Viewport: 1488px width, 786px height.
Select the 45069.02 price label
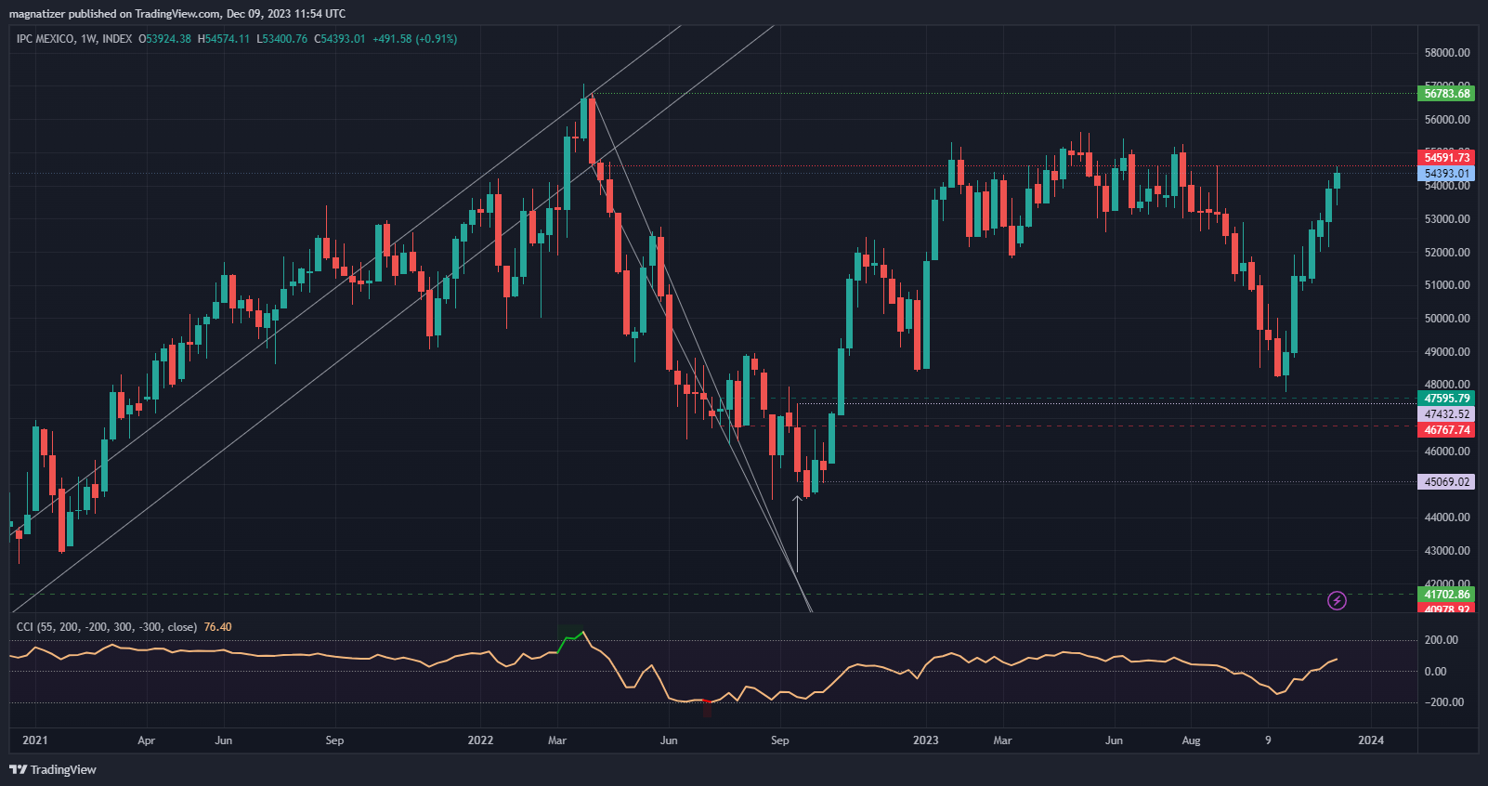[1447, 482]
